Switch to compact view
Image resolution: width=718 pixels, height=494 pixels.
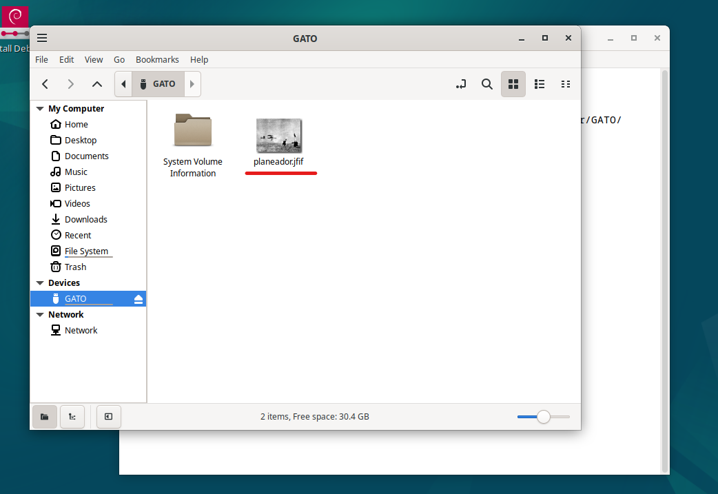566,84
